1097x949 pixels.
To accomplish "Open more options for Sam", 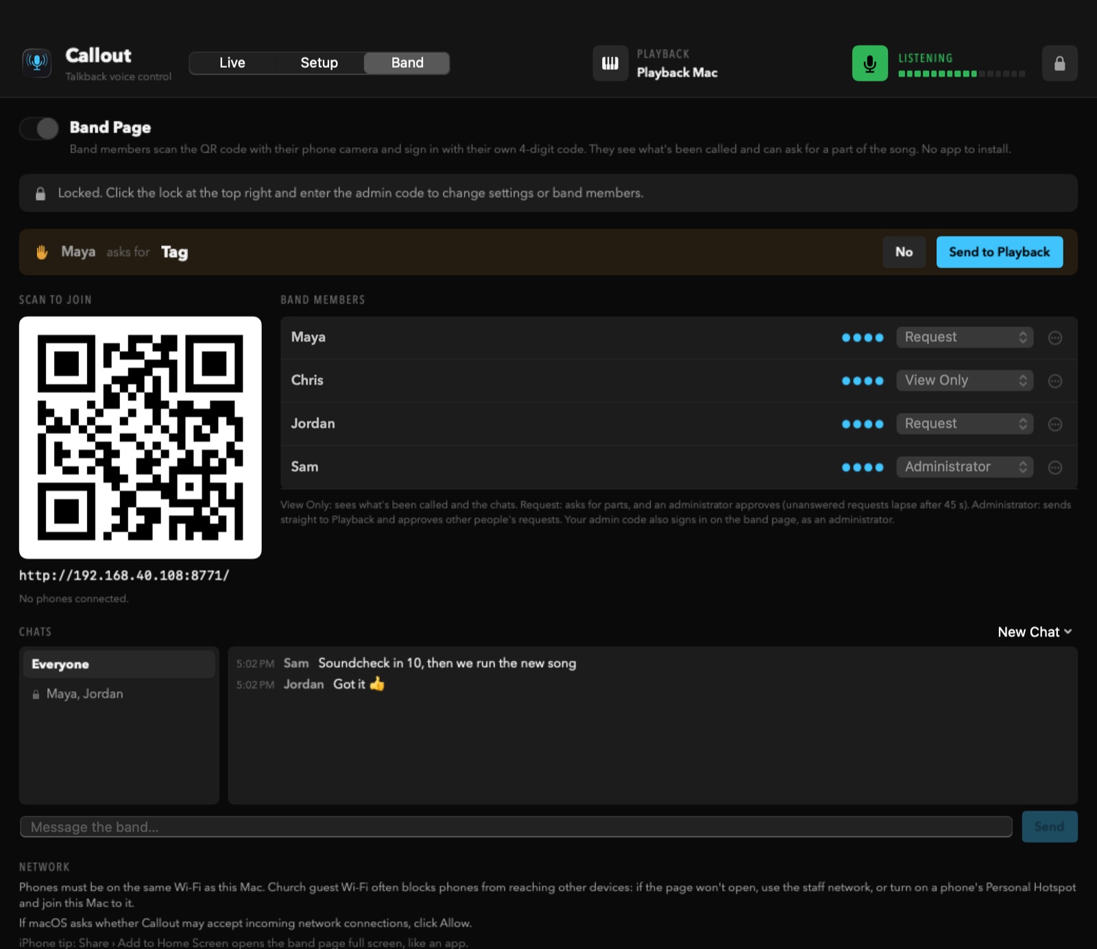I will (1055, 467).
